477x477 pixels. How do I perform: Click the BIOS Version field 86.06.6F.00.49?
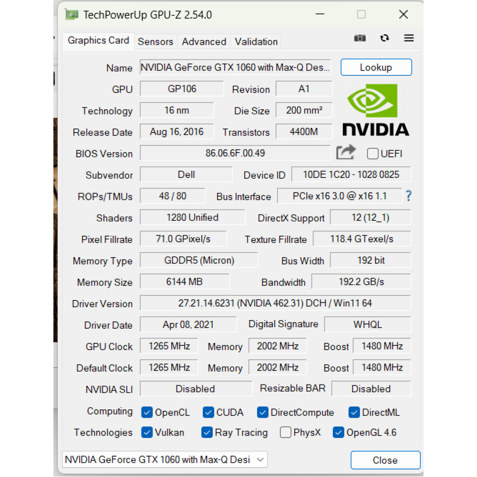[235, 153]
